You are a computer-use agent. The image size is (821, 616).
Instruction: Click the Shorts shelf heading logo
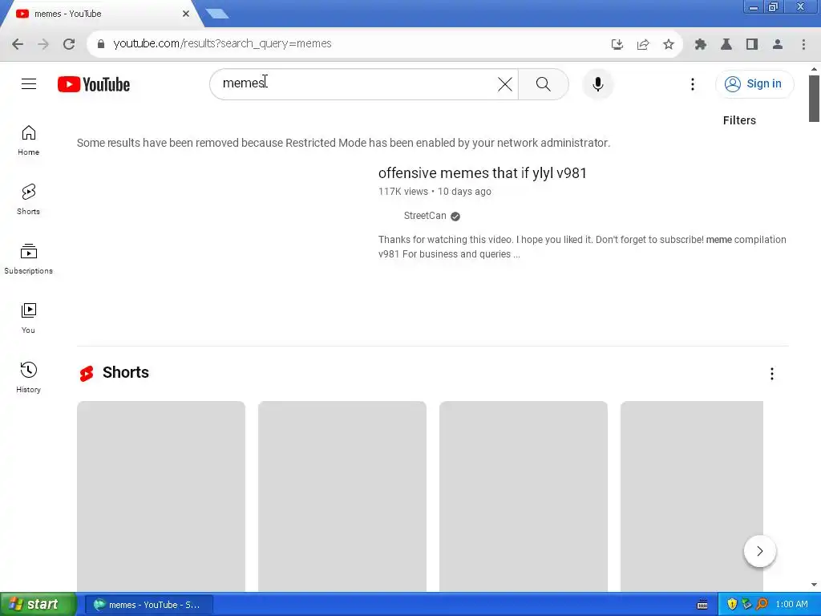coord(87,373)
